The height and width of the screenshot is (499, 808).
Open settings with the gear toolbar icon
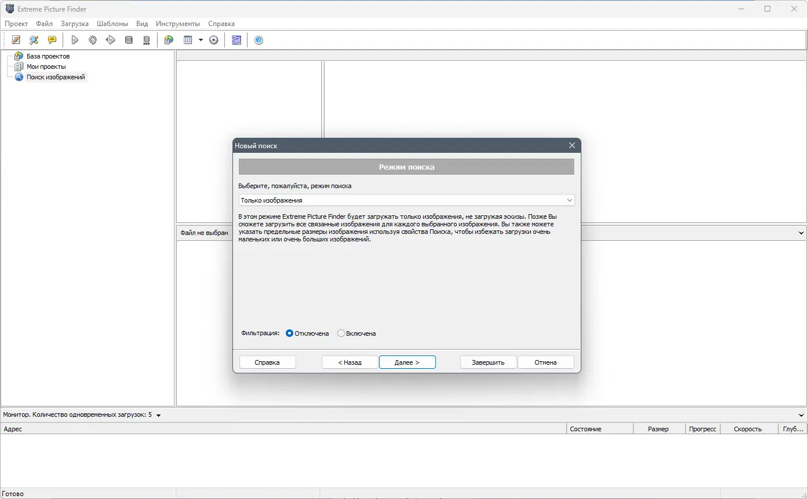point(214,40)
